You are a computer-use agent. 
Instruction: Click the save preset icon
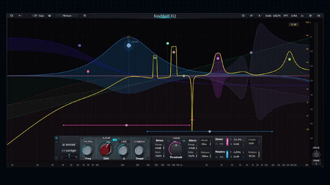[49, 16]
